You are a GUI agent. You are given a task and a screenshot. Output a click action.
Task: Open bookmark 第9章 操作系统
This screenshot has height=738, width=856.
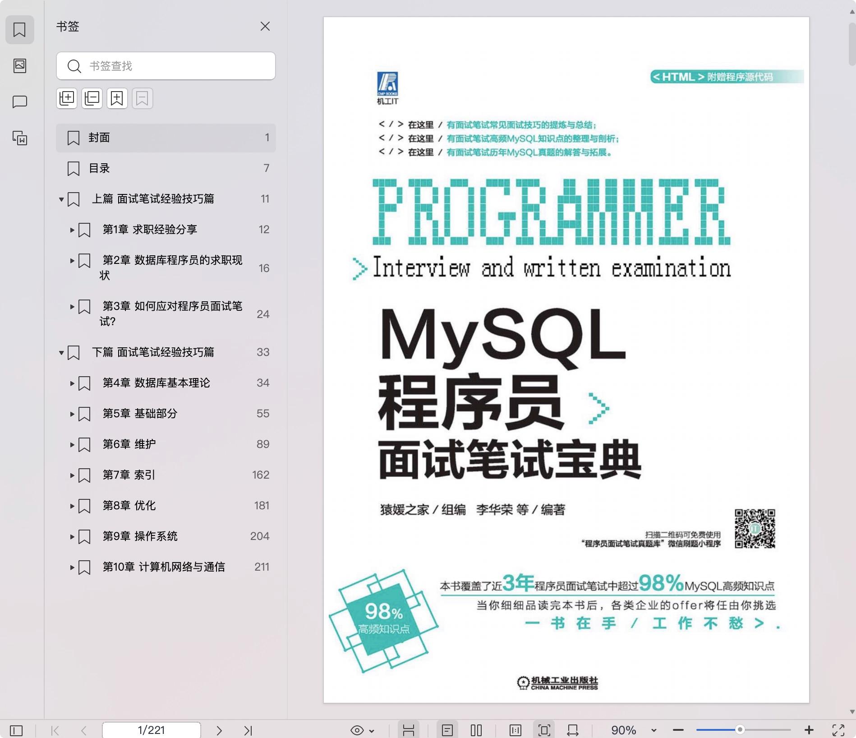click(140, 536)
